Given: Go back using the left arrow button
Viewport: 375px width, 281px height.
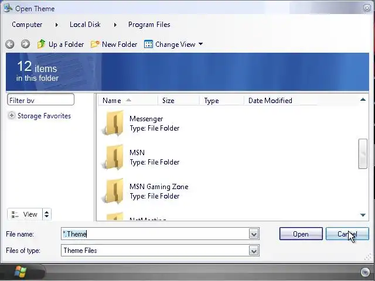Looking at the screenshot, I should click(x=10, y=44).
